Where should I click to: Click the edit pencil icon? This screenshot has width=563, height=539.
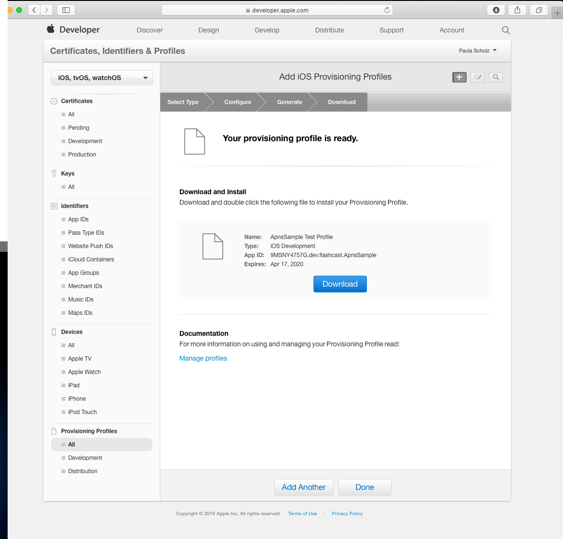coord(478,77)
